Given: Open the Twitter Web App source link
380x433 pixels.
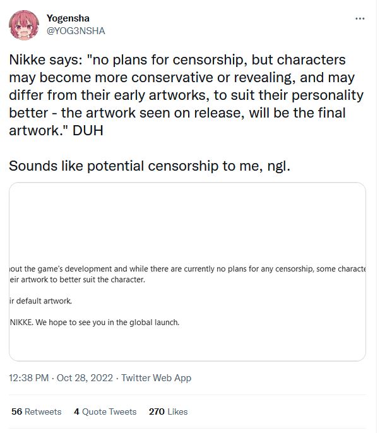Looking at the screenshot, I should (156, 378).
